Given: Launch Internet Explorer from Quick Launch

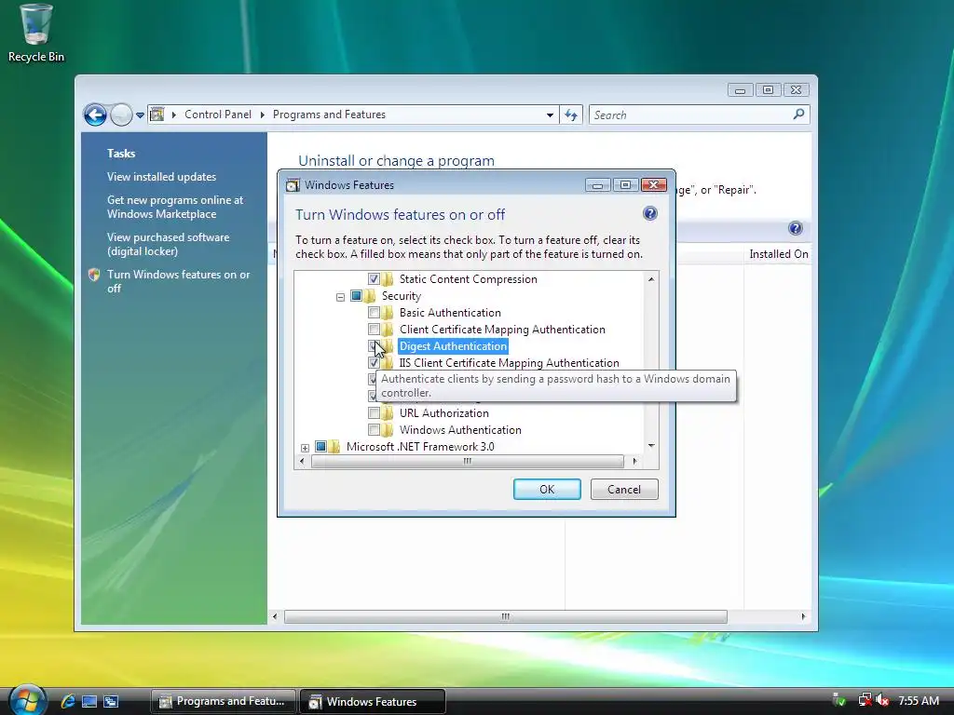Looking at the screenshot, I should pyautogui.click(x=68, y=701).
